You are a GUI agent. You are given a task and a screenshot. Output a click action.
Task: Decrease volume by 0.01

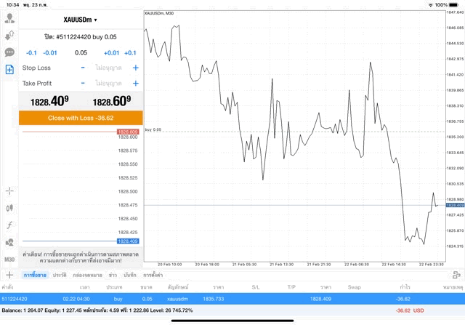click(x=50, y=53)
